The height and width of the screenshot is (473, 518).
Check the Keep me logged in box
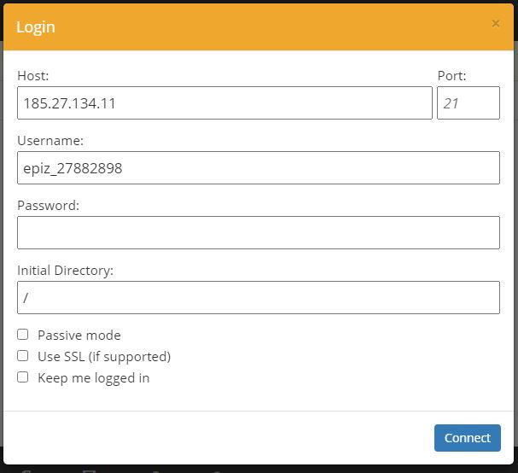pyautogui.click(x=23, y=377)
